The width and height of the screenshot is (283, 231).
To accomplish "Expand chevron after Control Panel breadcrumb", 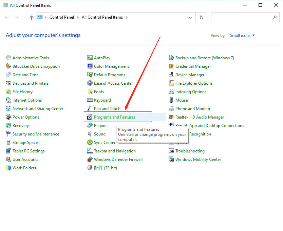I will tap(78, 18).
